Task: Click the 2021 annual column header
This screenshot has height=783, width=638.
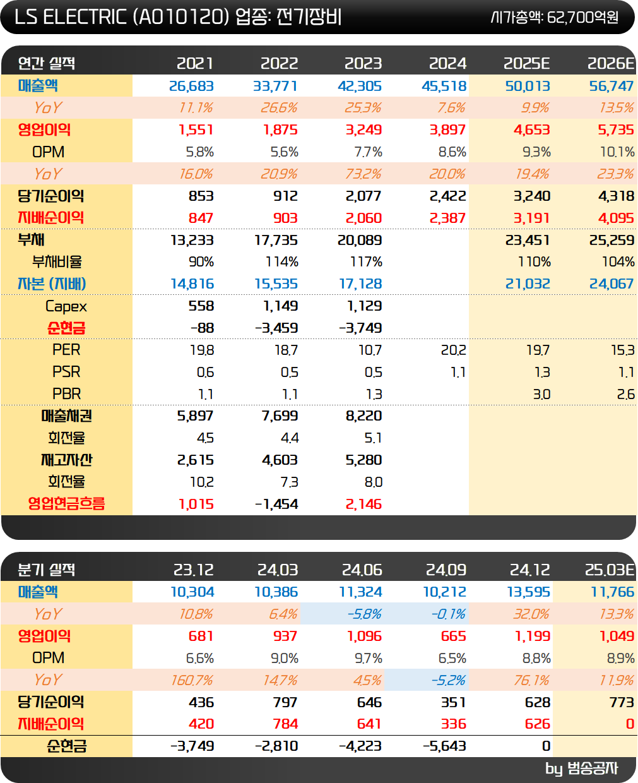Action: [x=195, y=63]
